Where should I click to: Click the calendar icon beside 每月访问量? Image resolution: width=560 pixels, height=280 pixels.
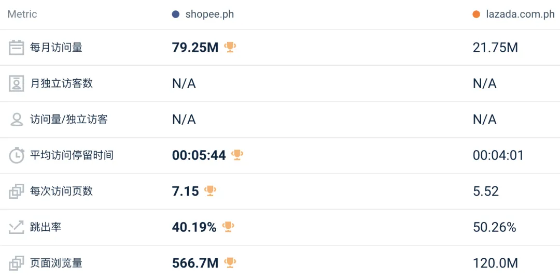pyautogui.click(x=17, y=48)
